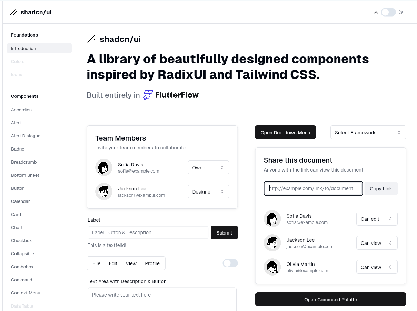This screenshot has width=417, height=311.
Task: Select Introduction in the sidebar
Action: pos(39,48)
